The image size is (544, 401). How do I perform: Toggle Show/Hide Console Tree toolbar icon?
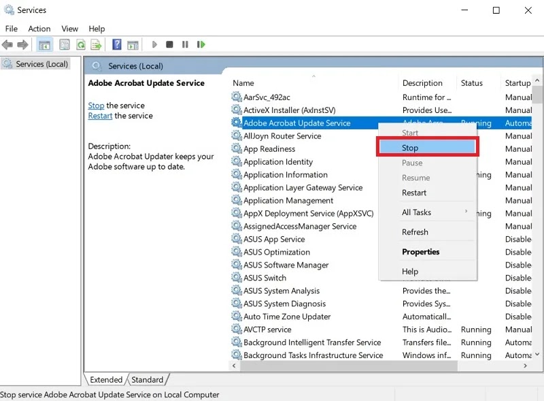[44, 45]
